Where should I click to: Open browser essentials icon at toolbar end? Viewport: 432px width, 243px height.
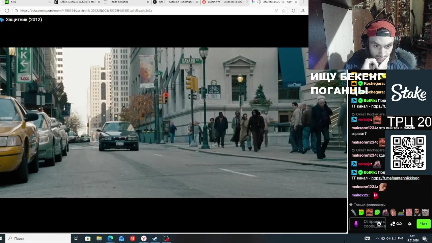[303, 10]
